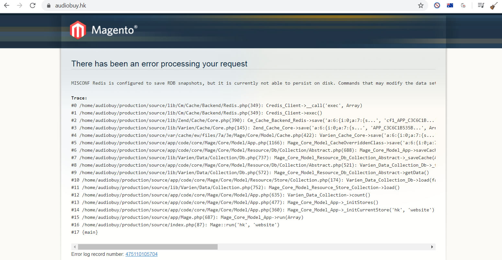The width and height of the screenshot is (502, 260).
Task: Click the browser forward arrow icon
Action: click(19, 5)
